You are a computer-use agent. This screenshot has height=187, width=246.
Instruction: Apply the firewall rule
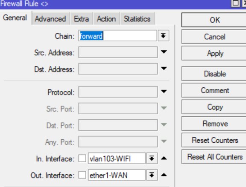tap(214, 53)
